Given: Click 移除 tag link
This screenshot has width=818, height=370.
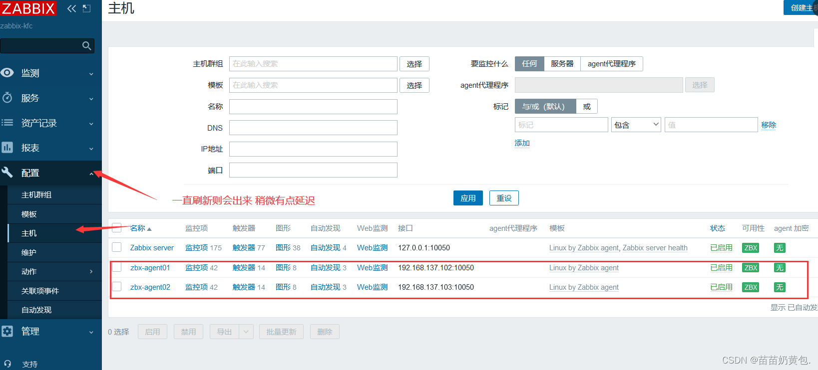Looking at the screenshot, I should [x=769, y=125].
